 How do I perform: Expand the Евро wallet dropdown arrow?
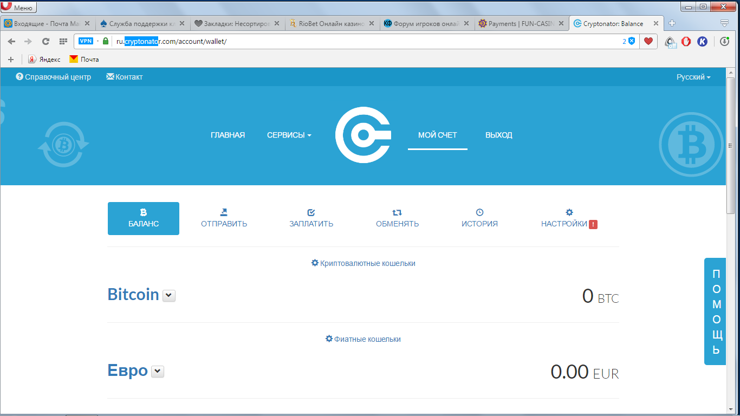click(157, 372)
